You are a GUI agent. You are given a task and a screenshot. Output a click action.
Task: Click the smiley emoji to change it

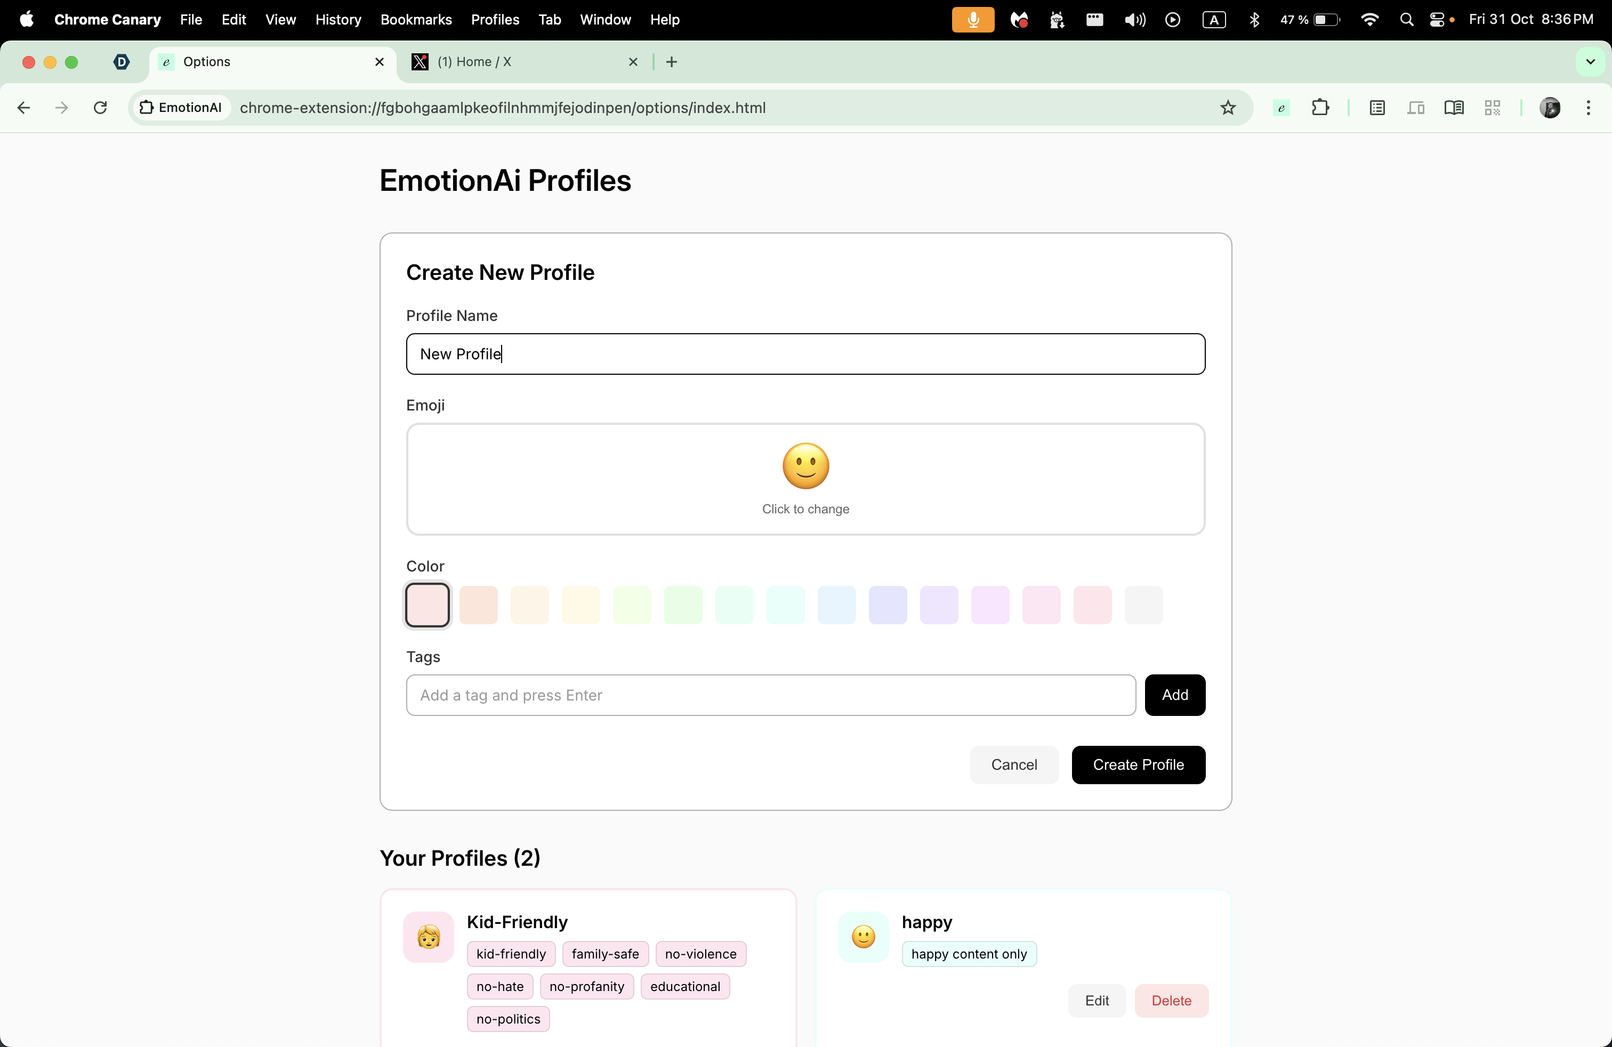[805, 466]
